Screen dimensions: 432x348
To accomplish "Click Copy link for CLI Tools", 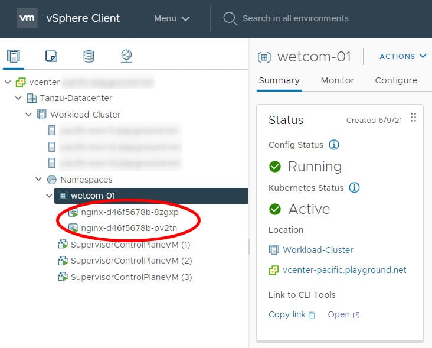I will point(292,315).
